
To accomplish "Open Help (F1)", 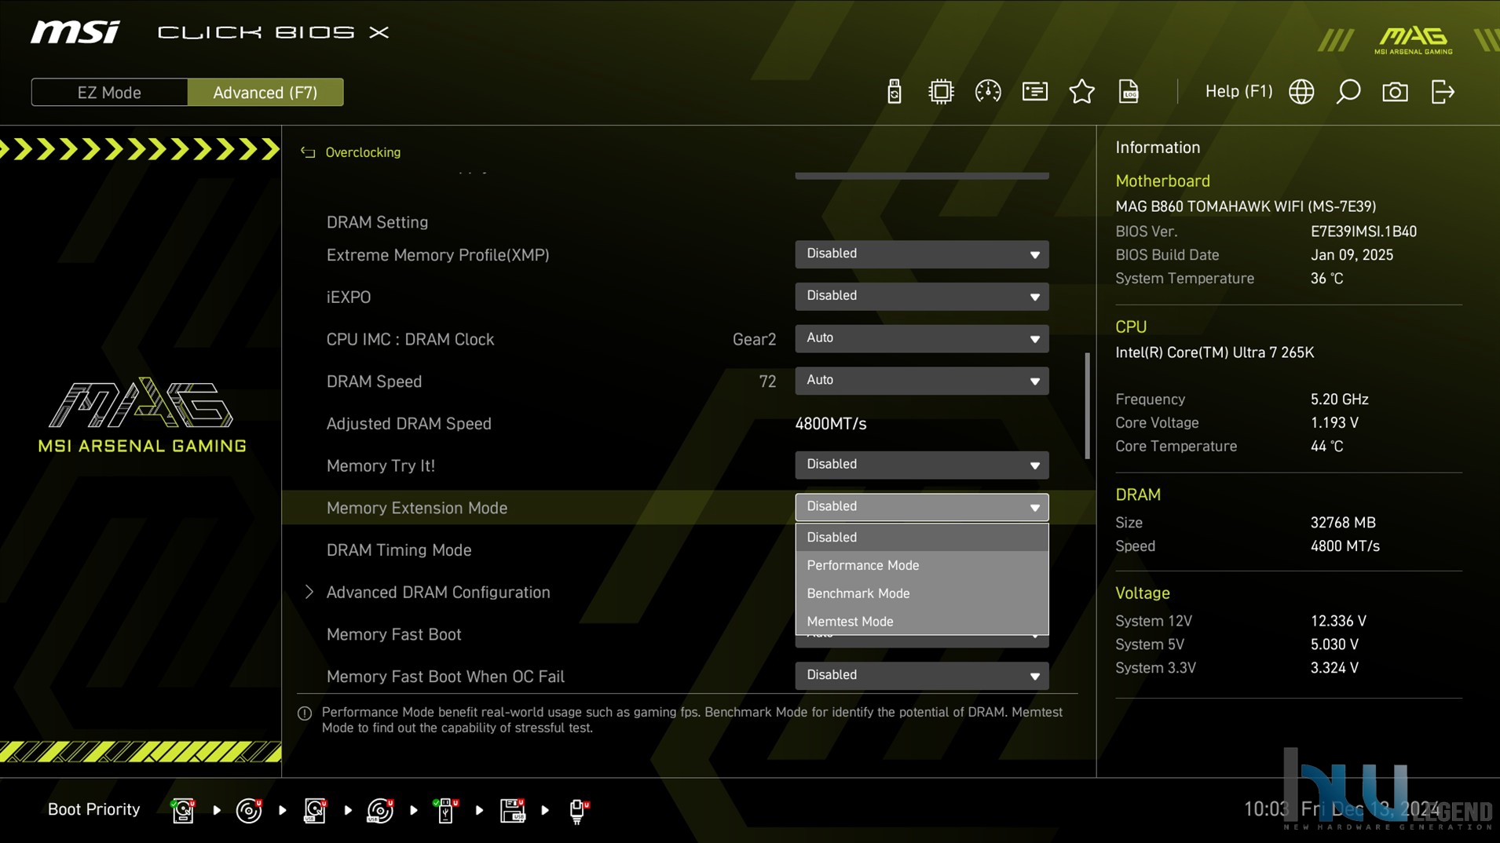I will [1238, 92].
